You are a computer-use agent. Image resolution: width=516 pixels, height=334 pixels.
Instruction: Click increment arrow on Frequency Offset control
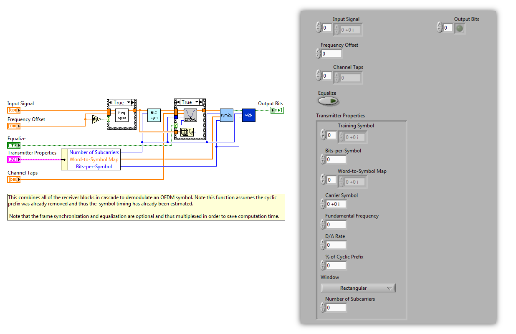click(318, 51)
